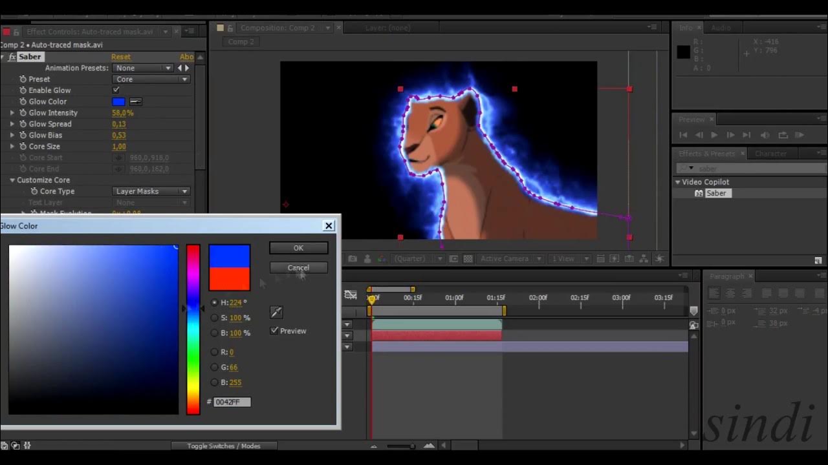
Task: Jump to last frame in Preview panel
Action: 746,135
